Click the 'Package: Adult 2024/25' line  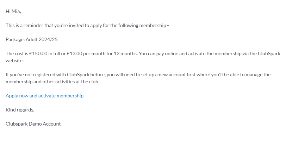click(x=32, y=39)
